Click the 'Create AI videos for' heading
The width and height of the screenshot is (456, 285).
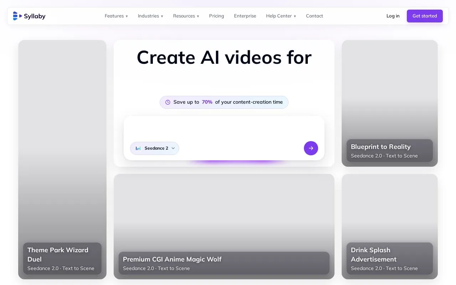click(224, 57)
